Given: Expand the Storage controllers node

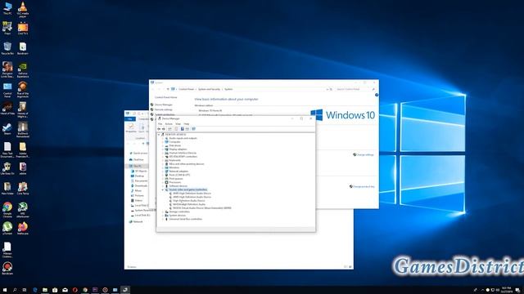Looking at the screenshot, I should 163,212.
